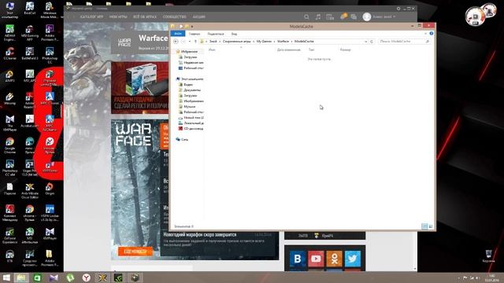
Task: Open the music note icon in Game Center
Action: (x=317, y=17)
